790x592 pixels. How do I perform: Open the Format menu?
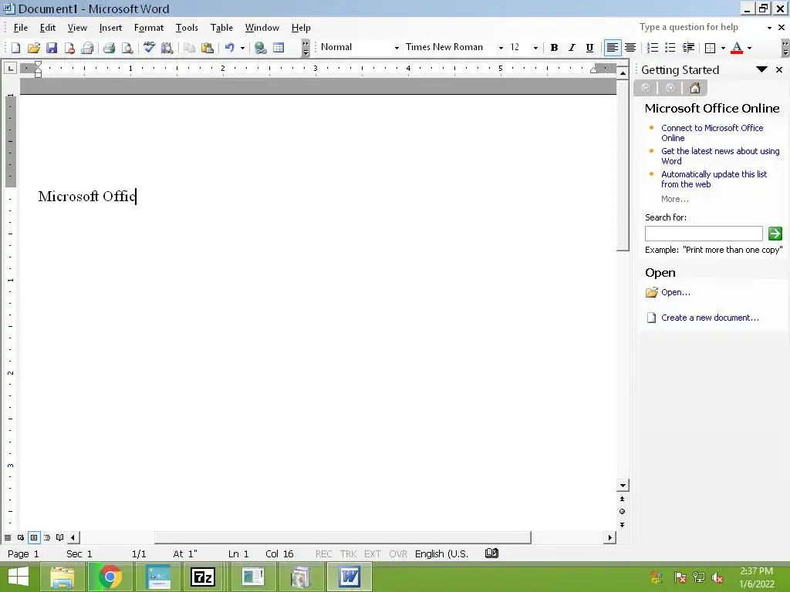[x=149, y=28]
